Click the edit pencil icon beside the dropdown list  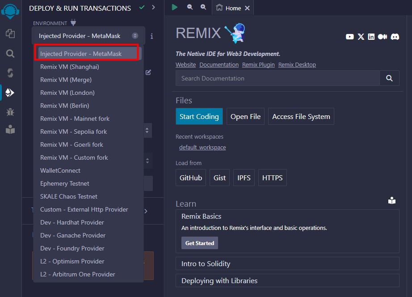[148, 72]
